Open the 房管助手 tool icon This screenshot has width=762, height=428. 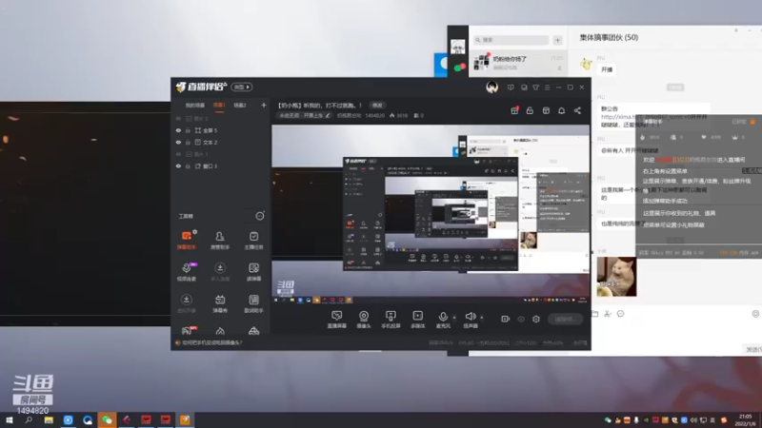[220, 240]
